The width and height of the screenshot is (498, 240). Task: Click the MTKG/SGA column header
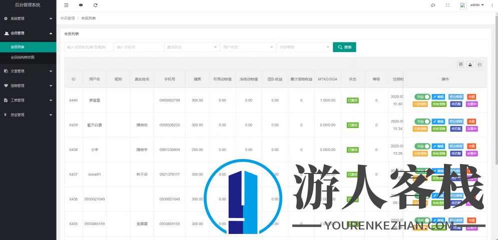pos(327,78)
